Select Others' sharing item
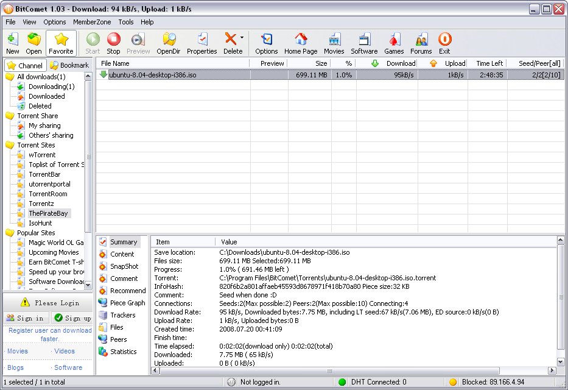 point(51,135)
